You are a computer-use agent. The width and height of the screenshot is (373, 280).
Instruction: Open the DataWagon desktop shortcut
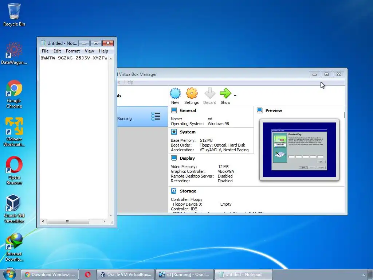(14, 54)
